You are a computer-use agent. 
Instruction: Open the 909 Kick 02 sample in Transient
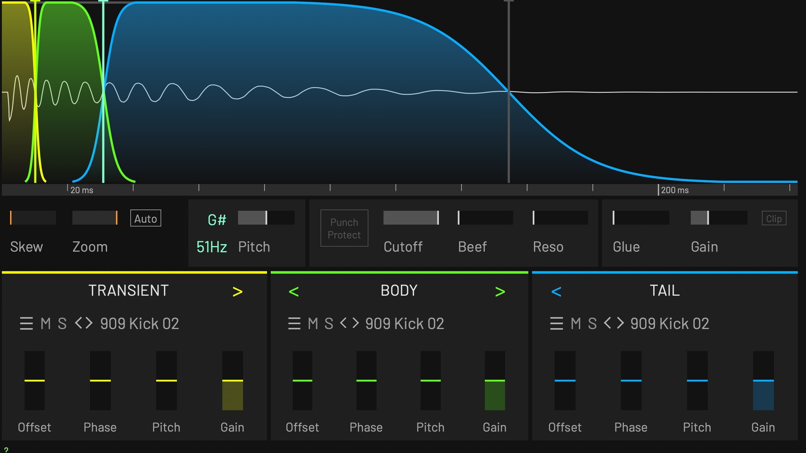point(139,324)
